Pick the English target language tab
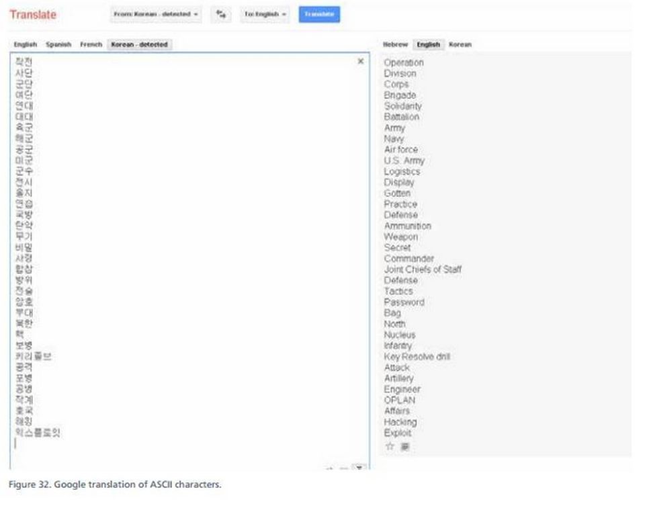Screen dimensions: 645x512 [x=428, y=44]
